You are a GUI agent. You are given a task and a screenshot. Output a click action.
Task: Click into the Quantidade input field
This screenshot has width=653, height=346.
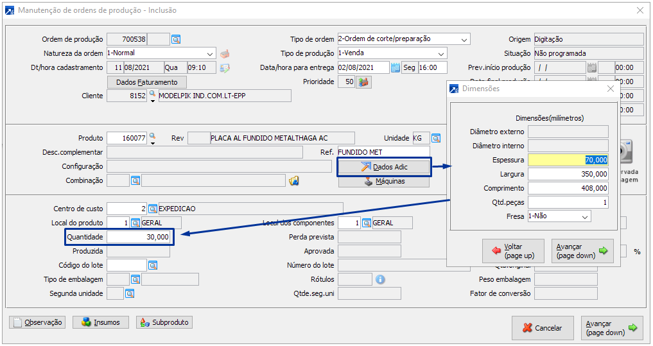139,237
